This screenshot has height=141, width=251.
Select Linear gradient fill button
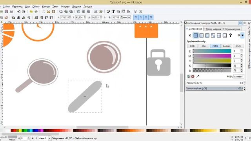click(201, 36)
